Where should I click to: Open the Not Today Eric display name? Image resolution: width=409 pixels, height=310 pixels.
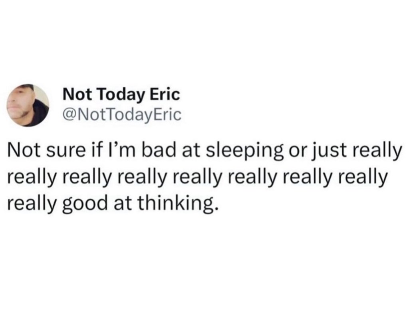[122, 95]
